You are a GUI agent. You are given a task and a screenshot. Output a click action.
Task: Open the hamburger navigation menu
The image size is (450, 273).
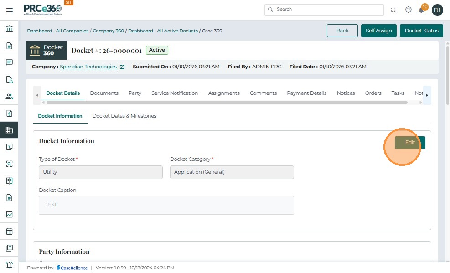click(x=10, y=10)
